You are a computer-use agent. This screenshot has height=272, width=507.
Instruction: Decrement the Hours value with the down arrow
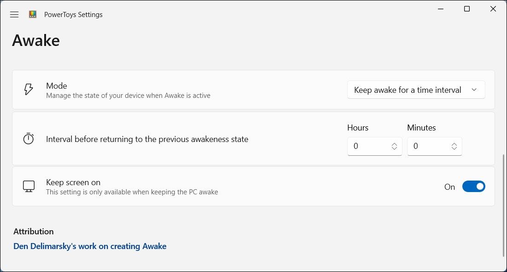pos(394,149)
